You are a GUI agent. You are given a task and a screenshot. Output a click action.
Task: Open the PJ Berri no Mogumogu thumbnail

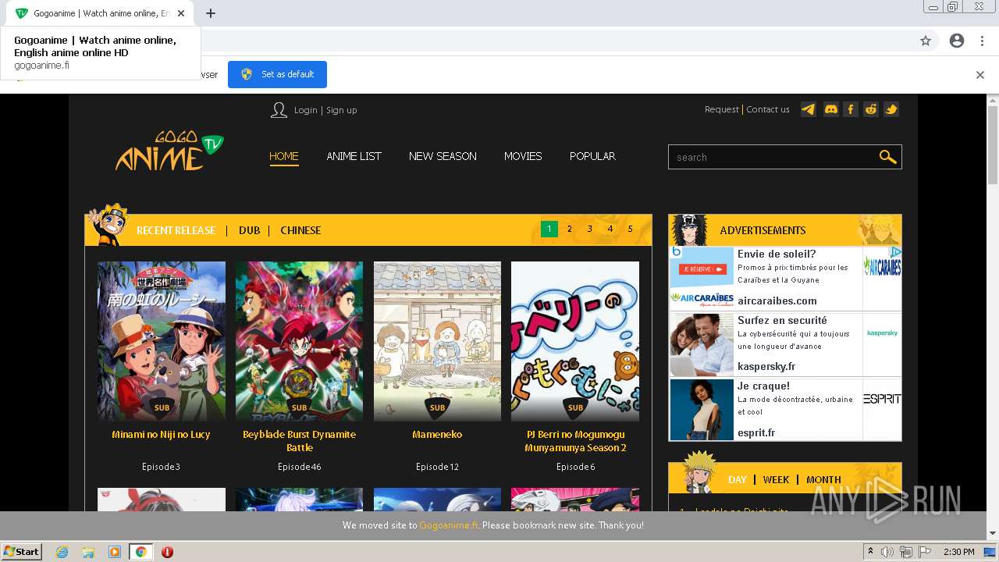pyautogui.click(x=575, y=341)
